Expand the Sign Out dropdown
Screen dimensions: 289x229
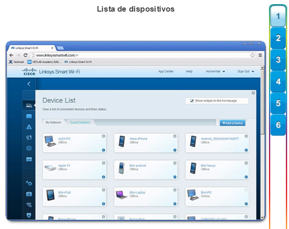[246, 72]
